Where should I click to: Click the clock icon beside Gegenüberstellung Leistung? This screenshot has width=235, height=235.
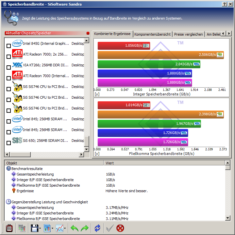8,202
